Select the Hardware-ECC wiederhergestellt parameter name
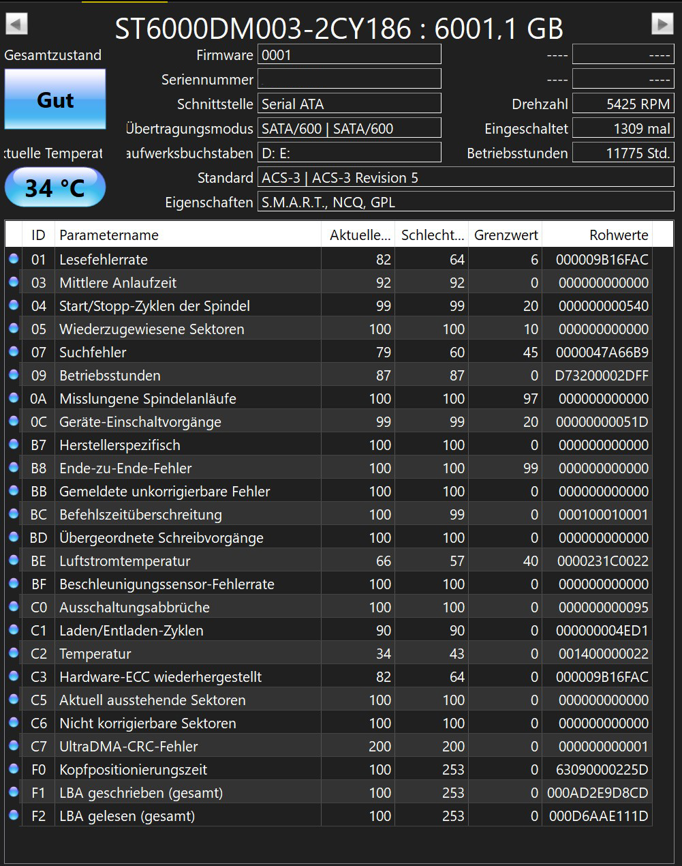682x866 pixels. (161, 677)
